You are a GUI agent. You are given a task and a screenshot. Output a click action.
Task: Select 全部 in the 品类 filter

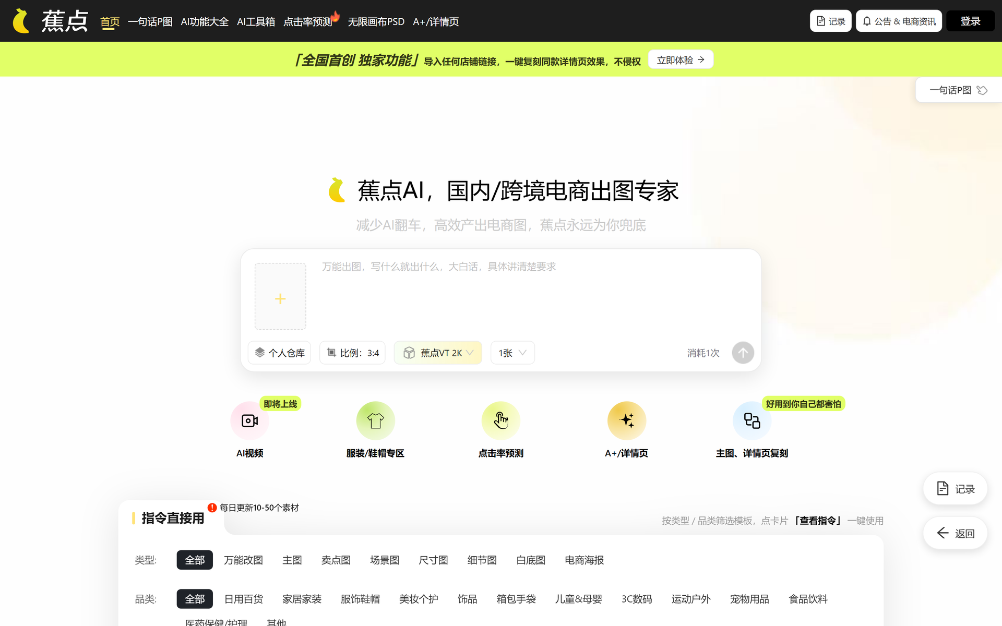click(x=195, y=599)
